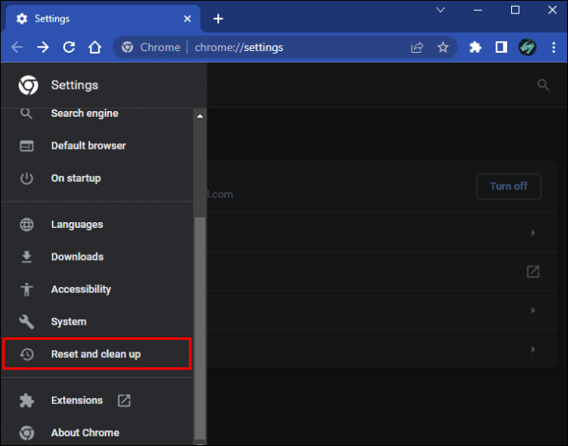Screen dimensions: 568x446
Task: Click the profile avatar icon
Action: coord(527,47)
